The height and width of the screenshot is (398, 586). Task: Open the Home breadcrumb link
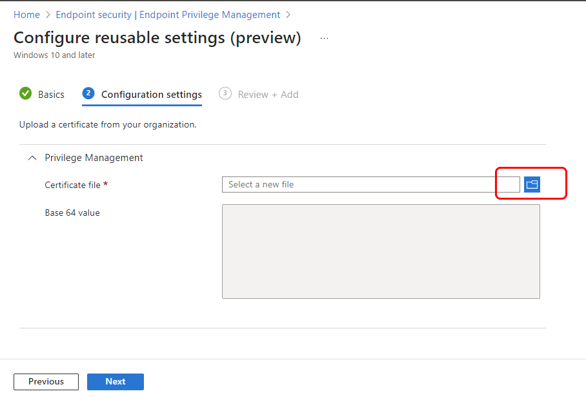[26, 15]
